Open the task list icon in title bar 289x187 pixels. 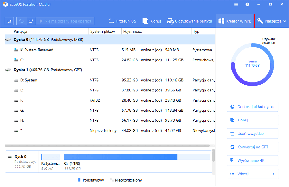pos(236,4)
